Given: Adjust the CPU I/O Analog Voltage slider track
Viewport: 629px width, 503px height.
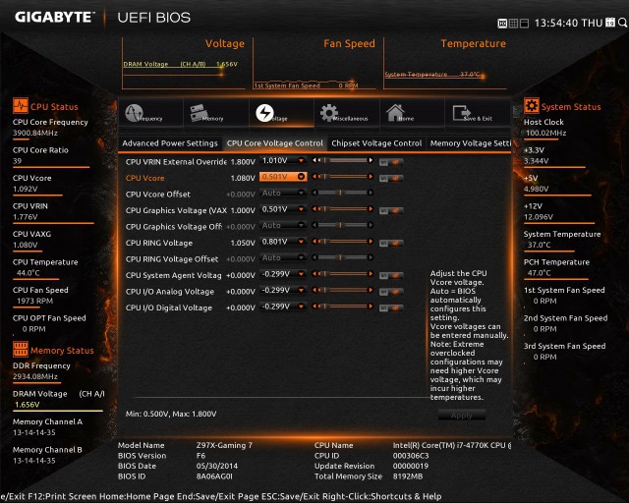Looking at the screenshot, I should coord(343,290).
